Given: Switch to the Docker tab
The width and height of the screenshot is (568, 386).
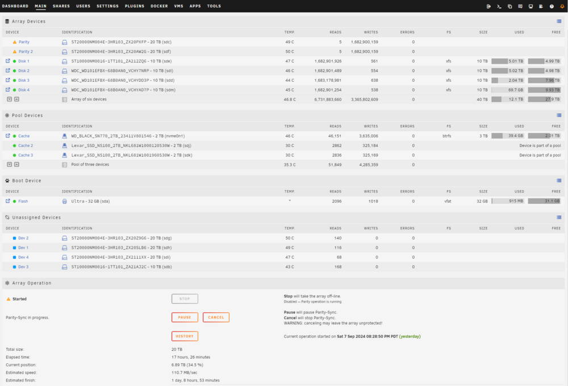Looking at the screenshot, I should point(159,6).
